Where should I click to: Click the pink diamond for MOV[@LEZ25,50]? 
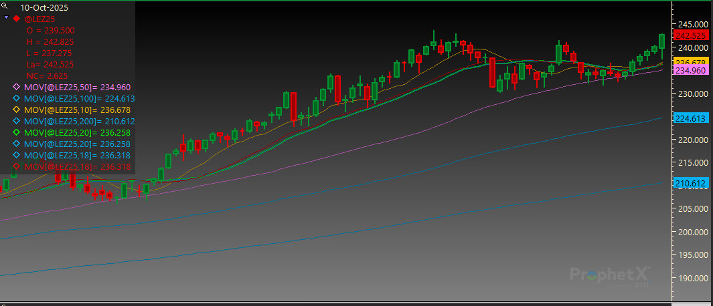point(17,87)
